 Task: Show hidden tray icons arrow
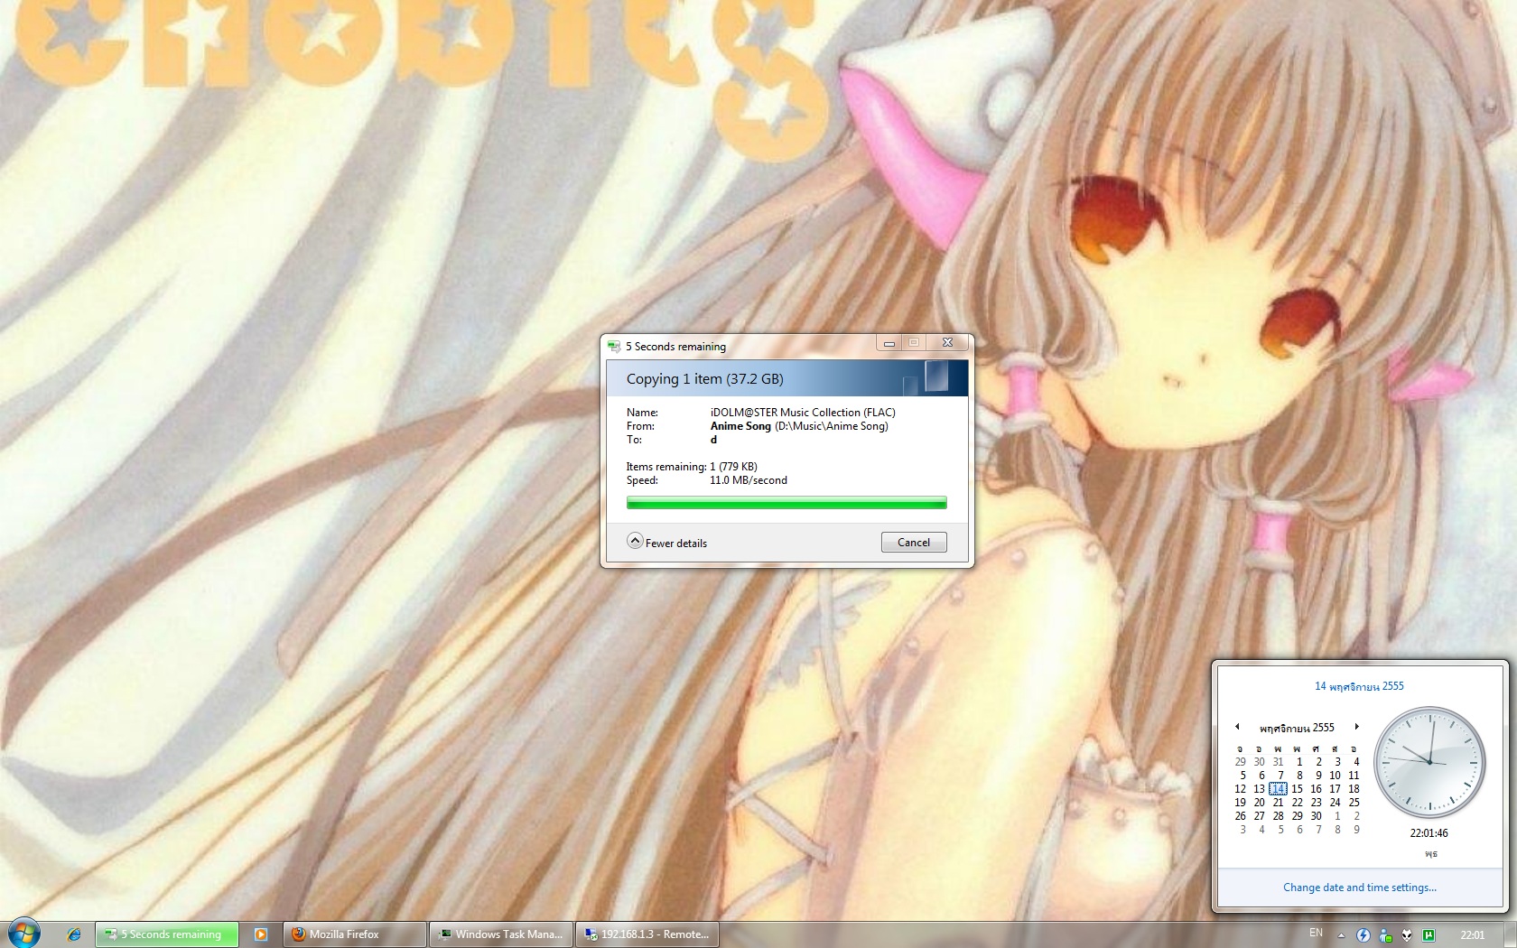1341,935
